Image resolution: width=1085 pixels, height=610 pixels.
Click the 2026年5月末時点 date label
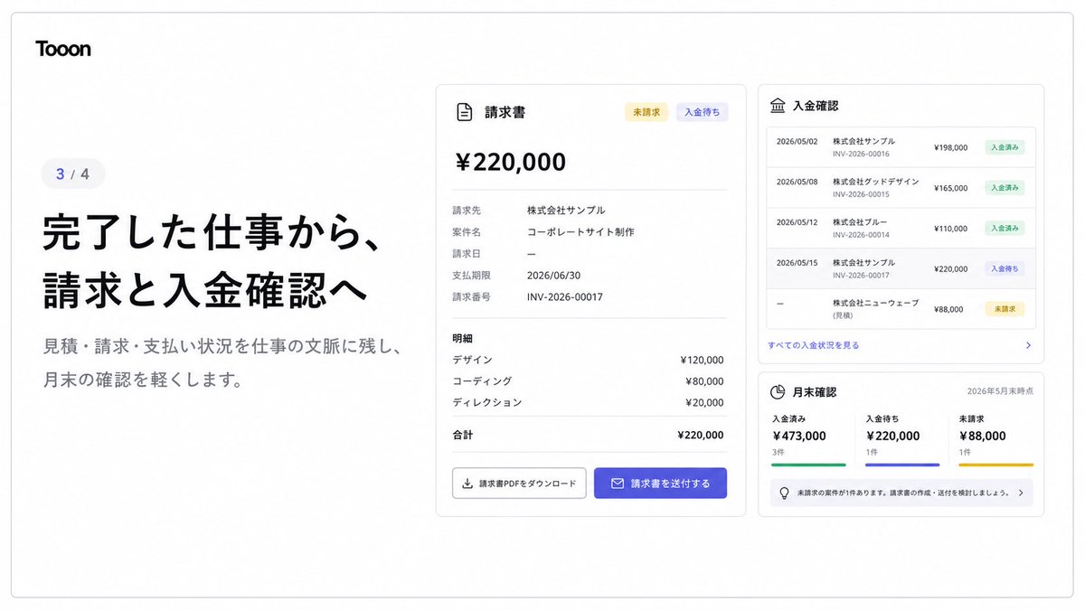coord(1000,391)
